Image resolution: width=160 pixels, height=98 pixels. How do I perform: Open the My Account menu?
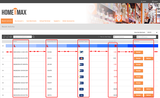click(x=19, y=21)
